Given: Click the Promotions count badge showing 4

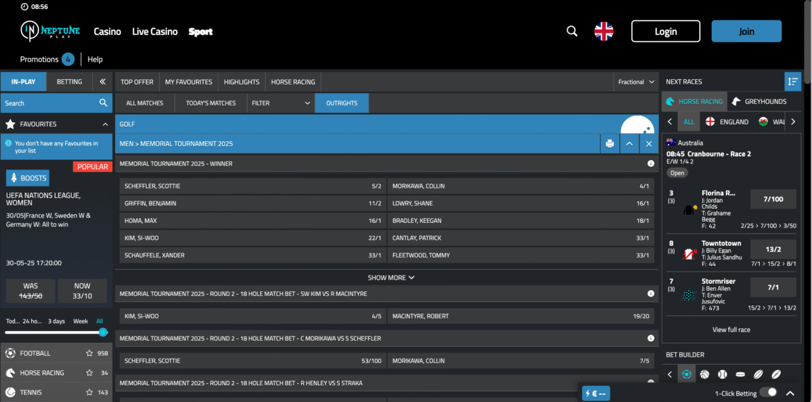Looking at the screenshot, I should click(68, 59).
